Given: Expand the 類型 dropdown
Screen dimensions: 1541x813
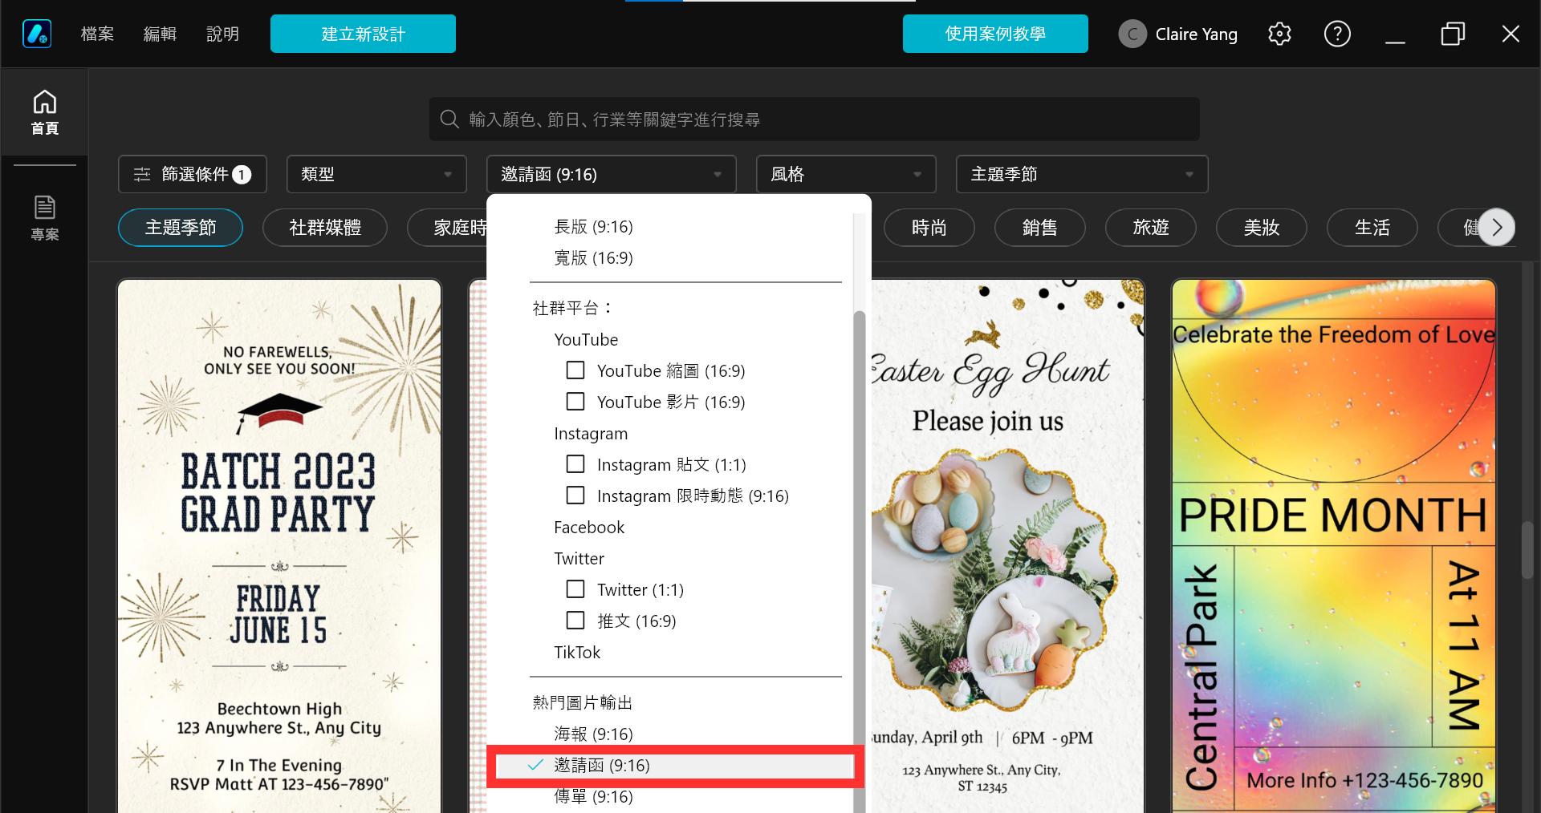Looking at the screenshot, I should (376, 174).
